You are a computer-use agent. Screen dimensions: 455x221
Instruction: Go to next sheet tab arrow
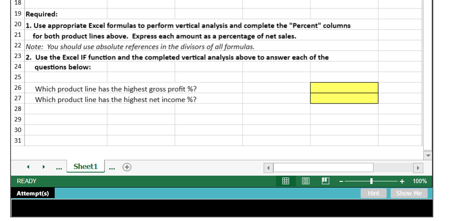(44, 167)
